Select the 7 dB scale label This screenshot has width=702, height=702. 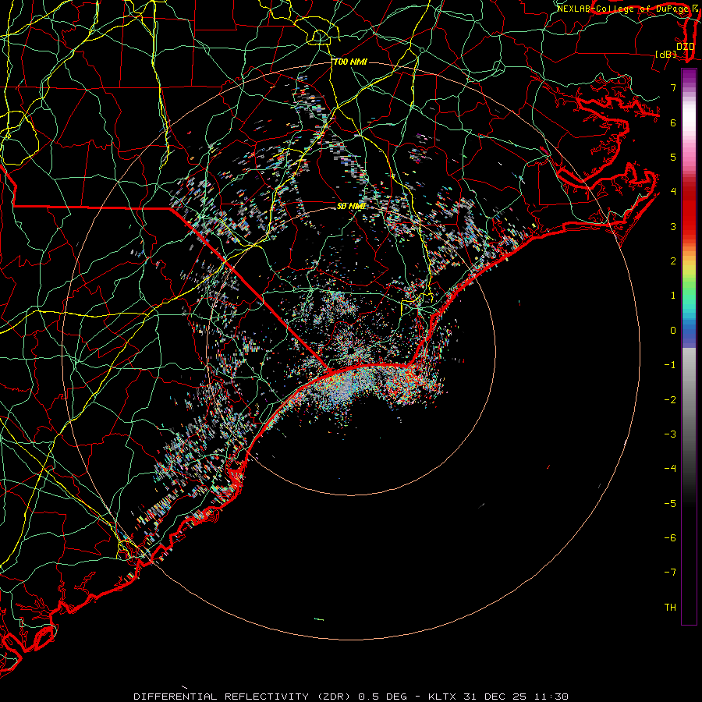pos(673,87)
